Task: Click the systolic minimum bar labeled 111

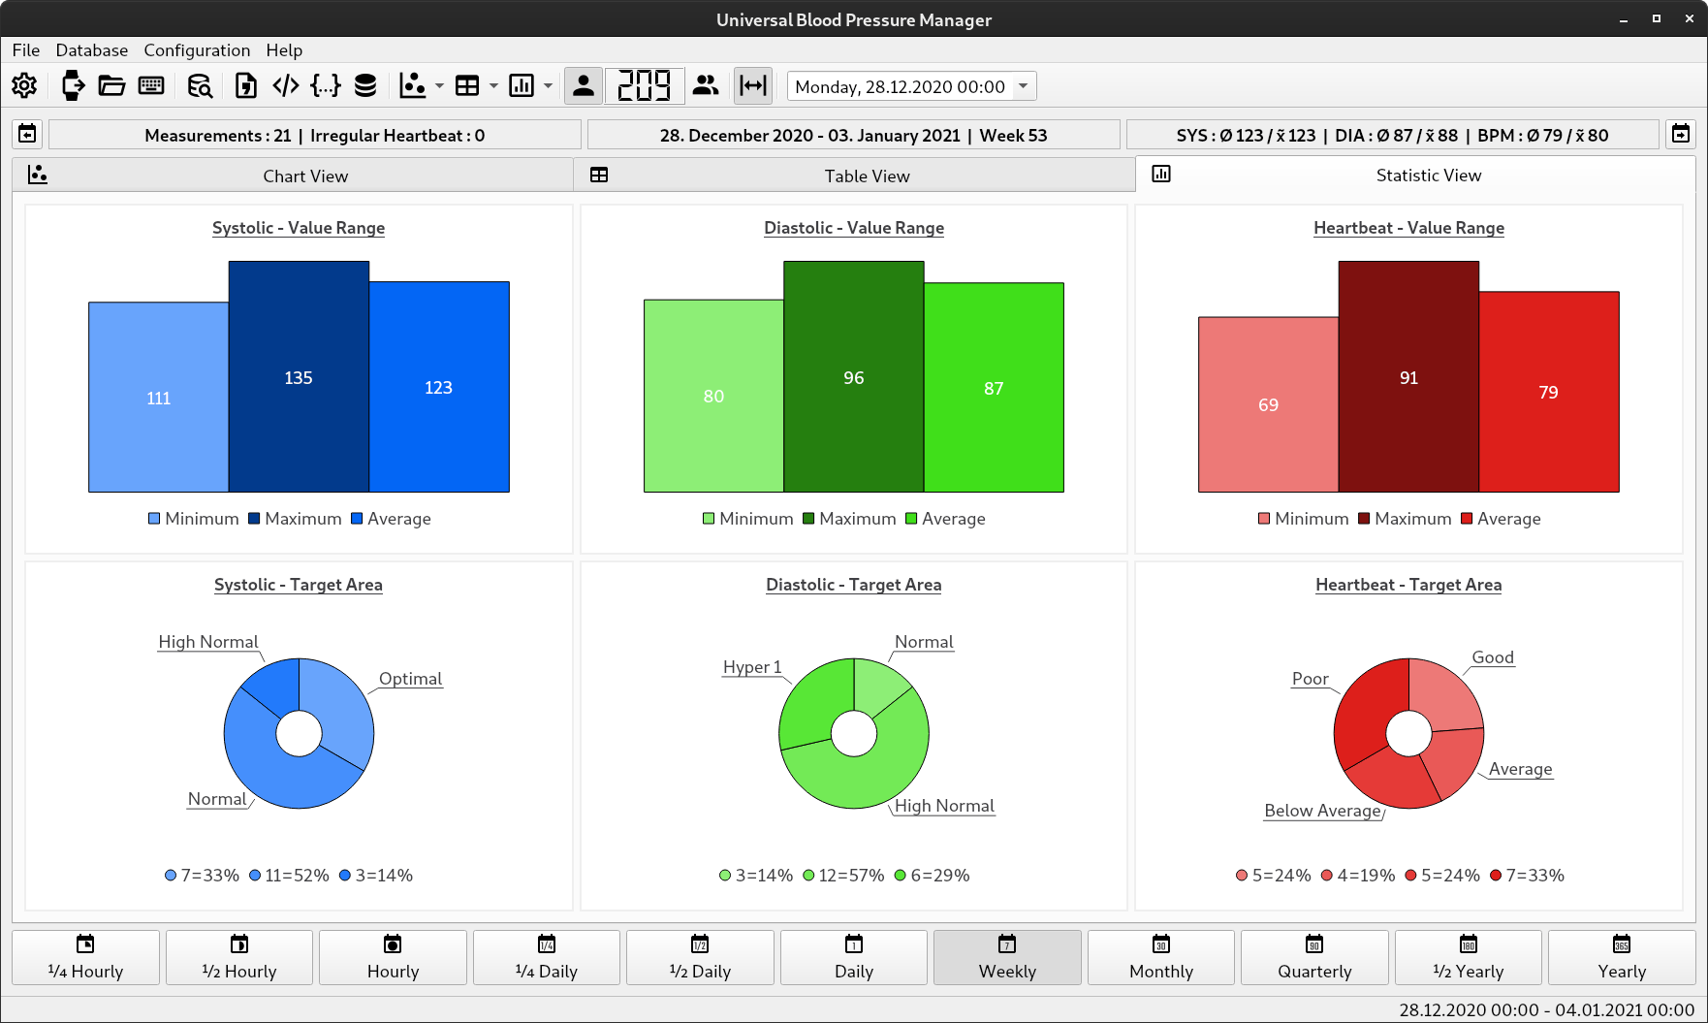Action: coord(159,398)
